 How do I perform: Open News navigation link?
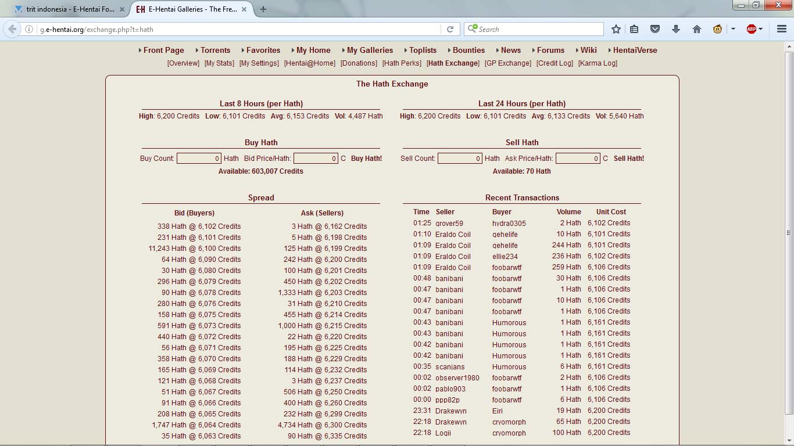point(511,51)
